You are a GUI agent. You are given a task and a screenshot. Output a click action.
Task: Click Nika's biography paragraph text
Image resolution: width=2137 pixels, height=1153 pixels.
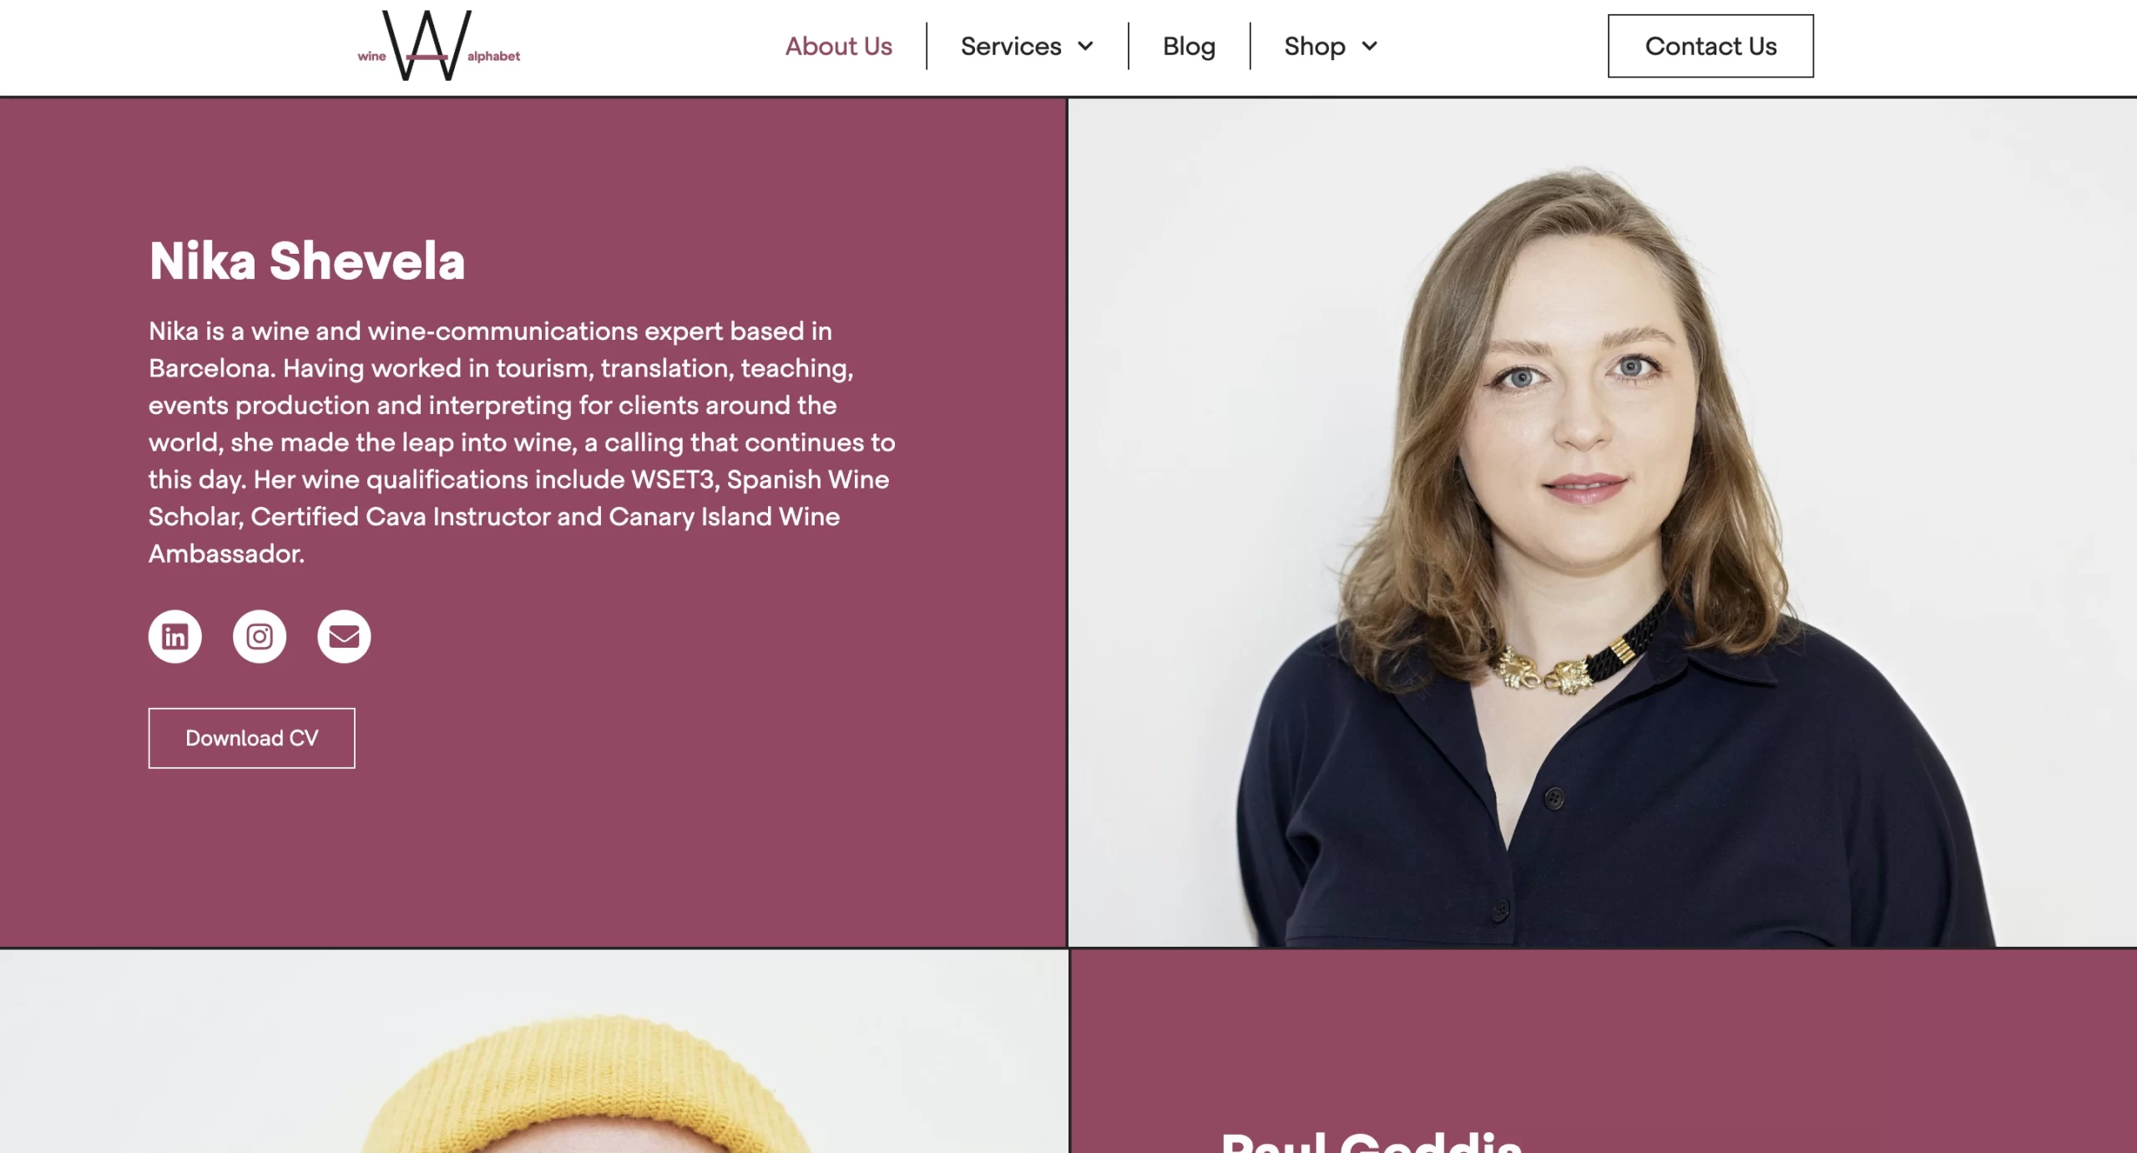522,442
